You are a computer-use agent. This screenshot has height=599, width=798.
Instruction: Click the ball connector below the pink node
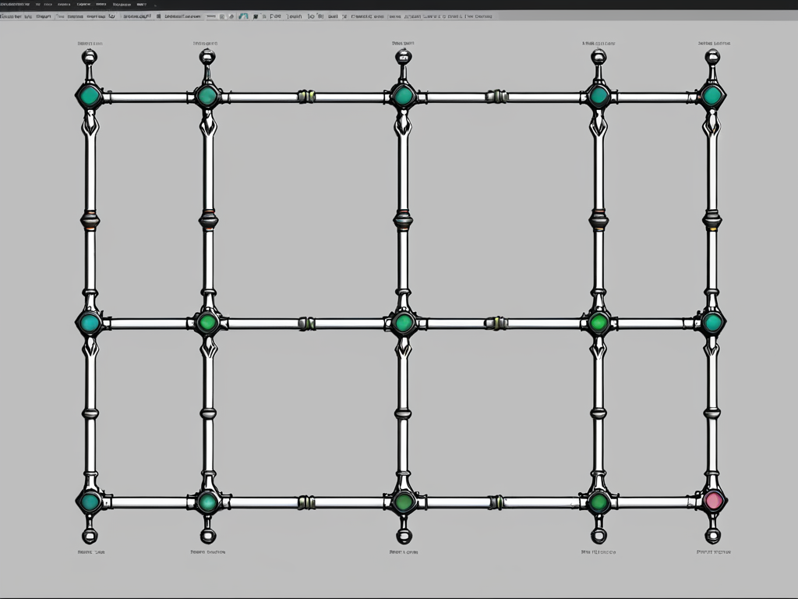click(712, 536)
